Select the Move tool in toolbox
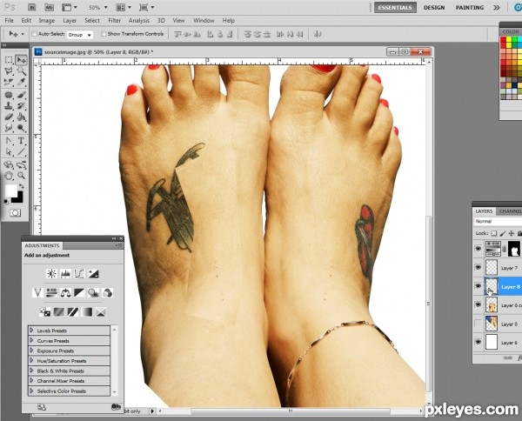This screenshot has width=522, height=421. coord(21,60)
